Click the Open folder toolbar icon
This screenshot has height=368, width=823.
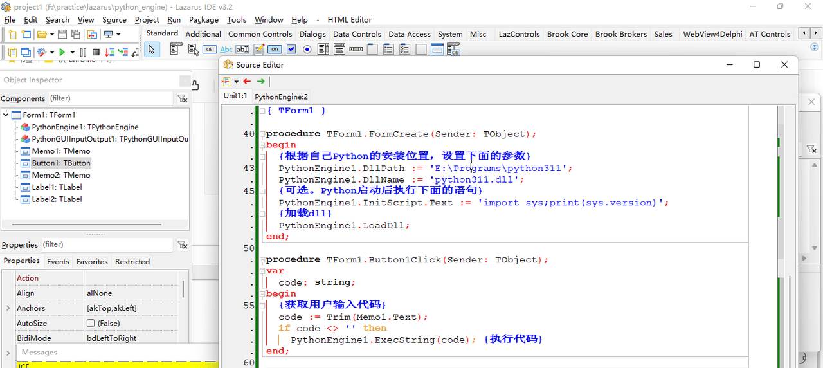42,34
